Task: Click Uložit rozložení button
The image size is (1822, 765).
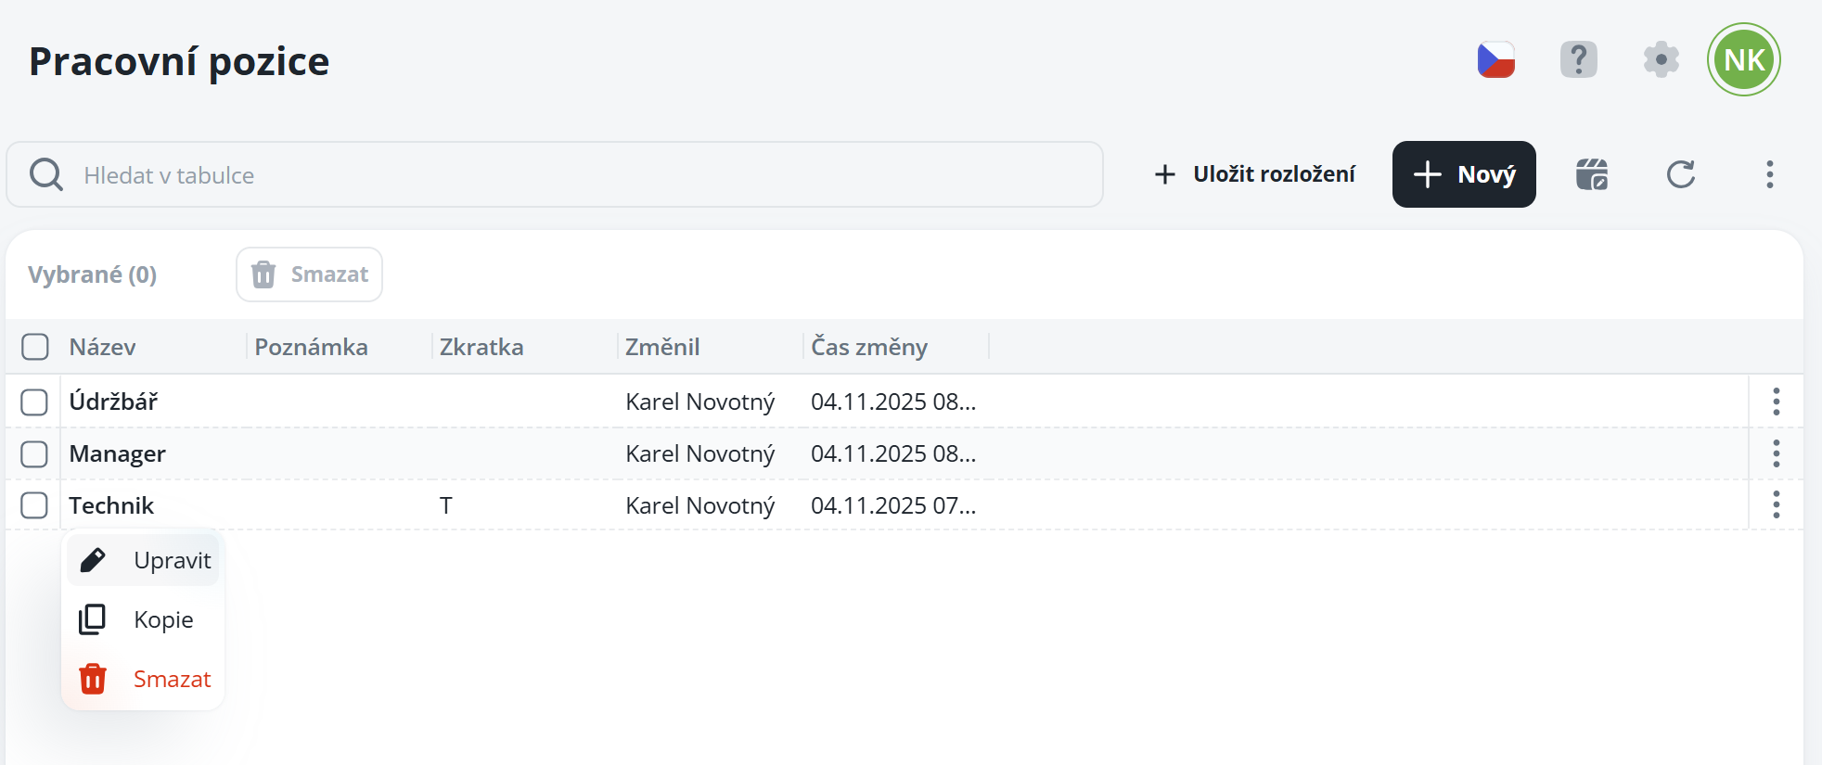Action: click(1255, 174)
